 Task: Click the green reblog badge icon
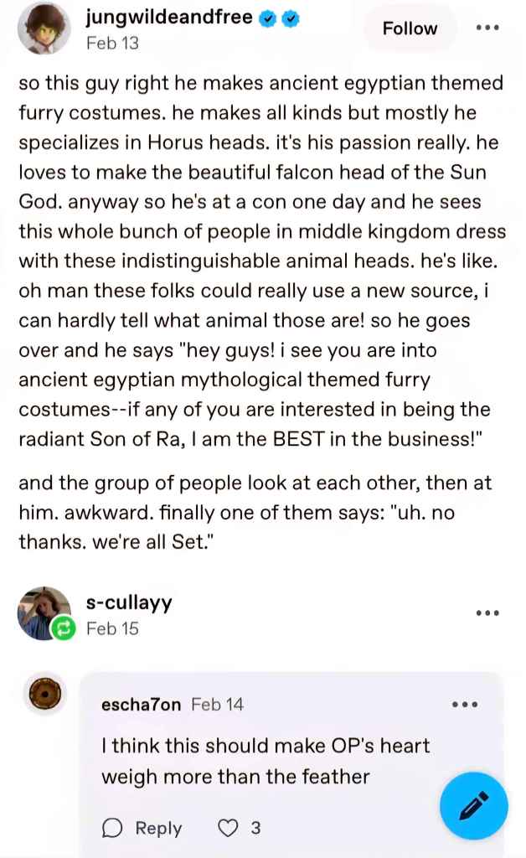click(64, 628)
